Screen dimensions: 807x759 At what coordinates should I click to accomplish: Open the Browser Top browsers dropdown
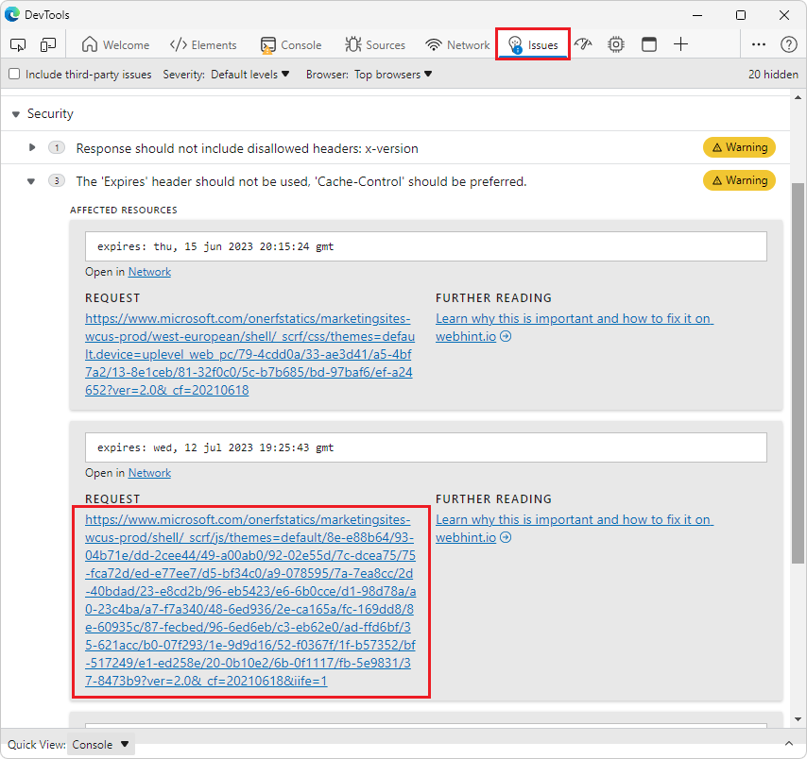coord(392,74)
